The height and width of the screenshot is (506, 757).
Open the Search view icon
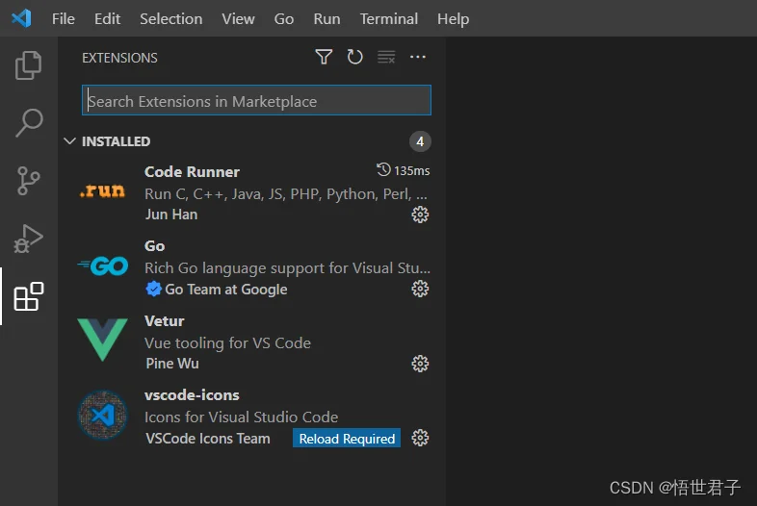tap(29, 122)
